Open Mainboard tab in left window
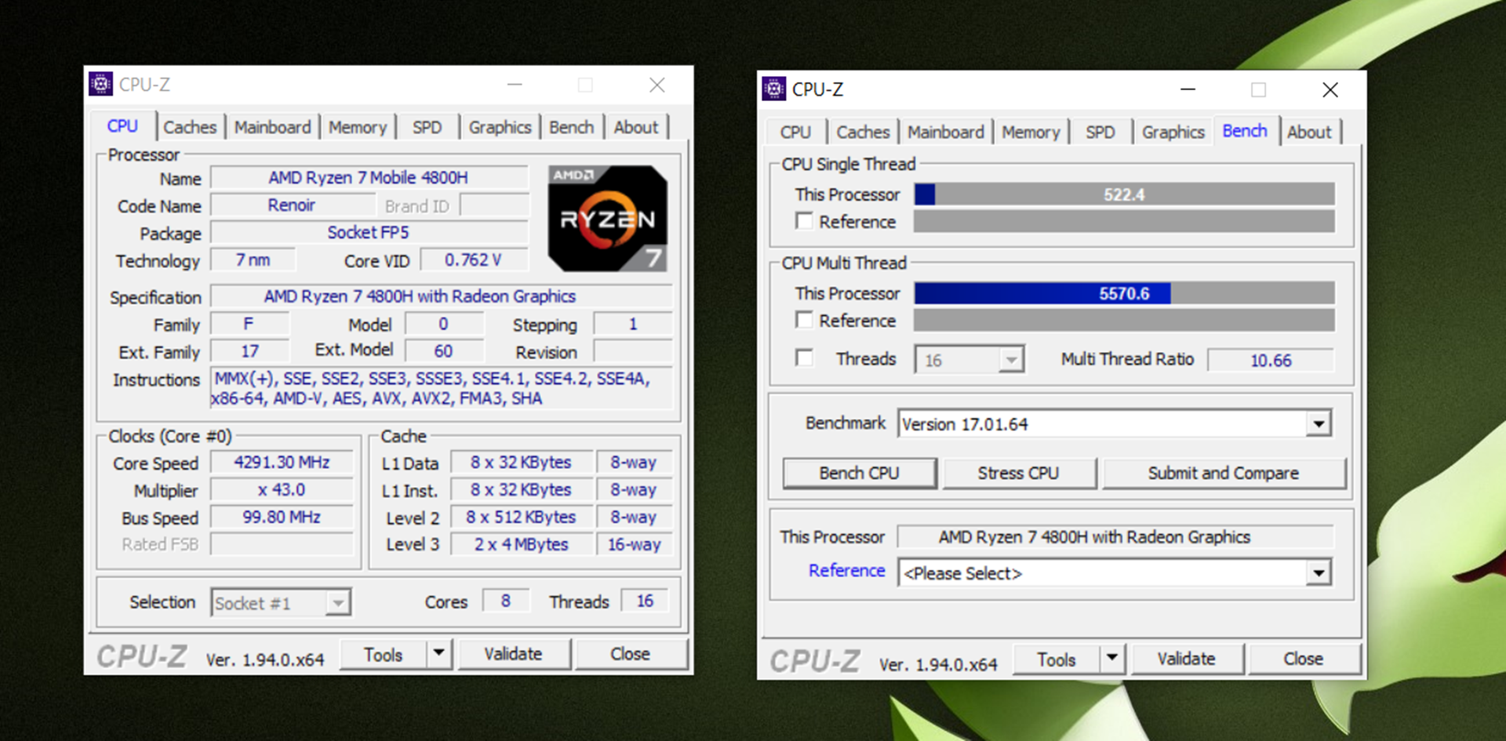The width and height of the screenshot is (1506, 741). coord(272,127)
